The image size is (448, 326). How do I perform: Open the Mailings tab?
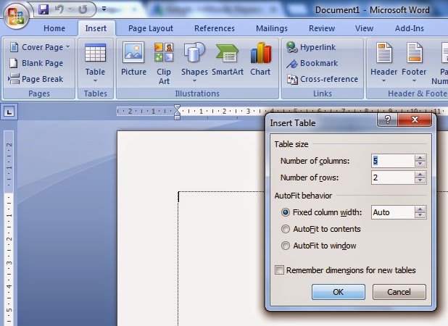tap(272, 28)
